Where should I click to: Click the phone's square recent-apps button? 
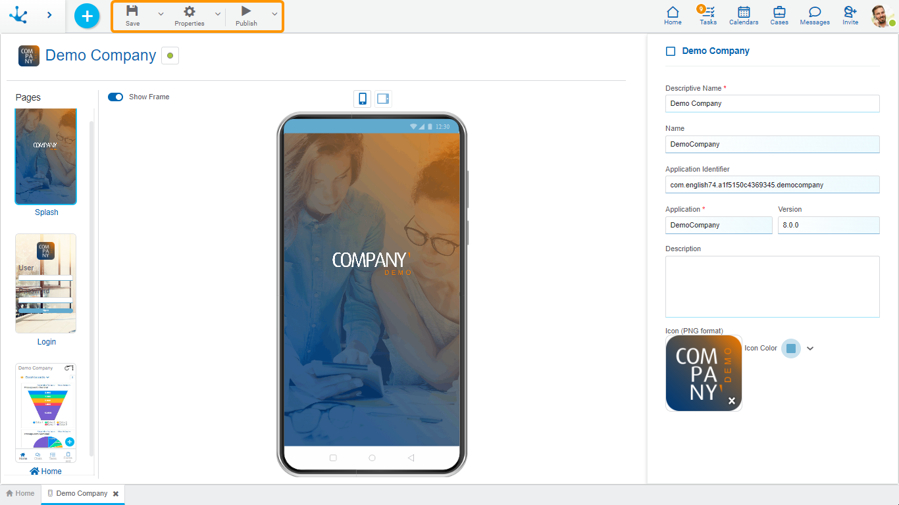pos(332,458)
